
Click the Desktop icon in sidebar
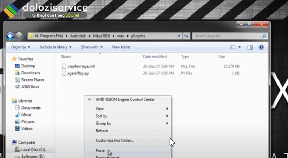coord(17,66)
